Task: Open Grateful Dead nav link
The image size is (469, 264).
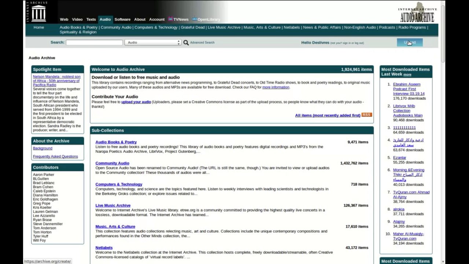Action: pyautogui.click(x=193, y=27)
